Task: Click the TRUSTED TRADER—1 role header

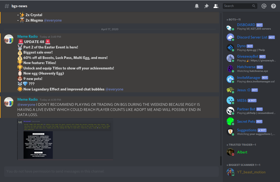Action: [x=241, y=145]
